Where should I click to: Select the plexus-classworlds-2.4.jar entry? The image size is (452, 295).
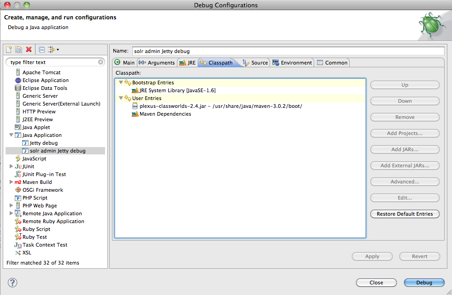[217, 106]
